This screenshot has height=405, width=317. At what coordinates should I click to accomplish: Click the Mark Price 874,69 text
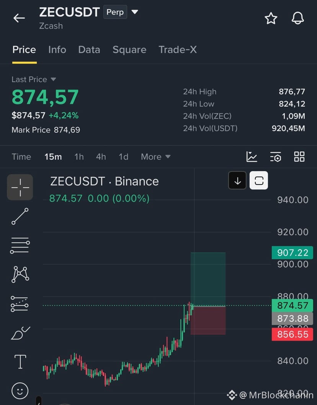pos(46,130)
